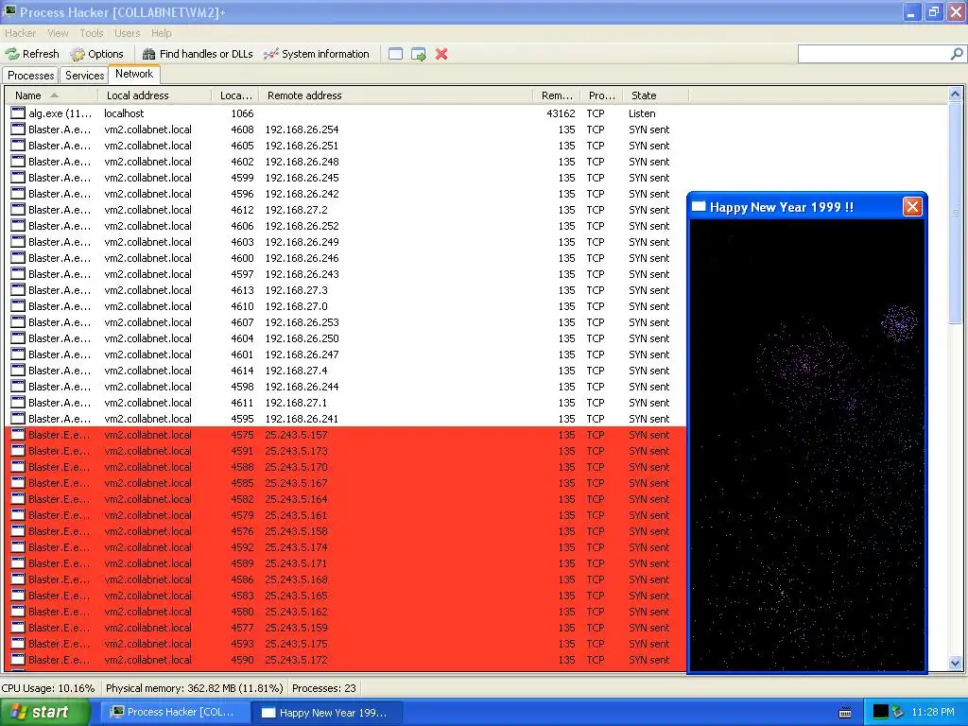Open the Help menu
Image resolution: width=968 pixels, height=726 pixels.
click(161, 33)
